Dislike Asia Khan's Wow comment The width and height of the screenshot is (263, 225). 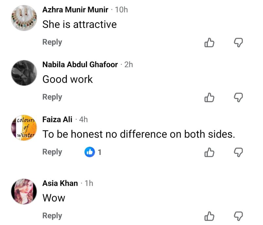pyautogui.click(x=239, y=216)
